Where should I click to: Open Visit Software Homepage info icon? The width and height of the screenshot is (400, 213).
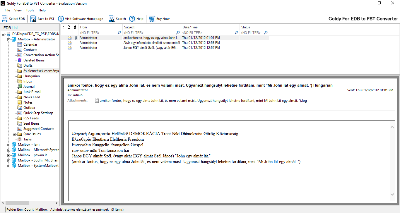[x=61, y=19]
